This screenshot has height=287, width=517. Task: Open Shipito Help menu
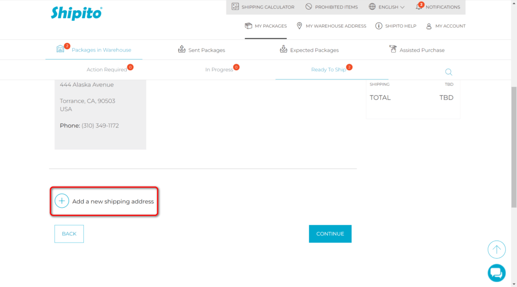400,26
